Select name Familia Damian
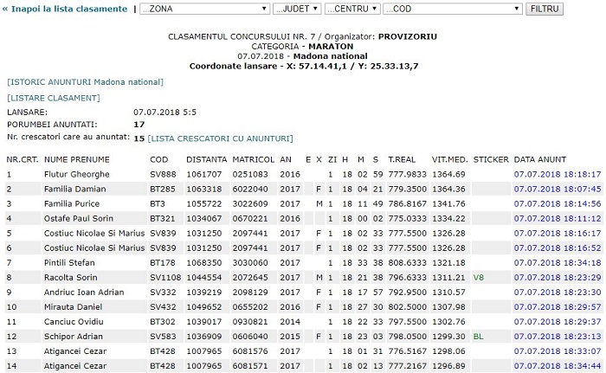 pyautogui.click(x=74, y=189)
